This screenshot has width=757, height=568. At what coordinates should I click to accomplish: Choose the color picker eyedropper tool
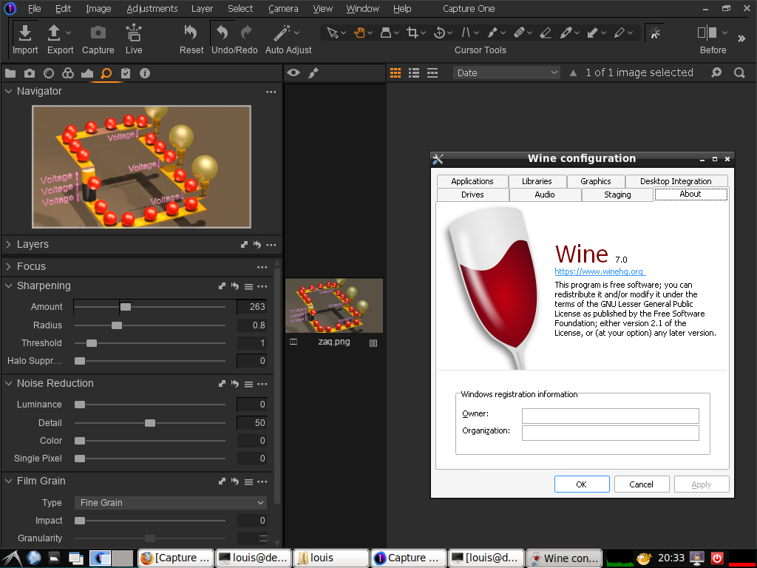pyautogui.click(x=566, y=33)
